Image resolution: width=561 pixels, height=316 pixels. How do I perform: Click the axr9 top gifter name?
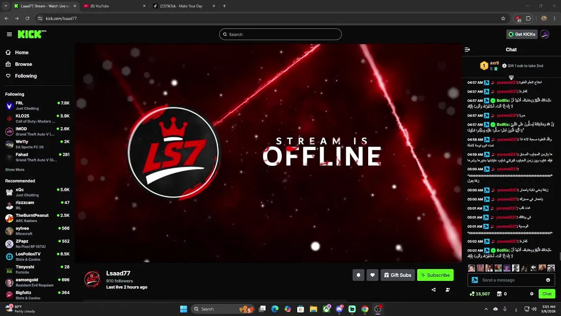pyautogui.click(x=494, y=63)
